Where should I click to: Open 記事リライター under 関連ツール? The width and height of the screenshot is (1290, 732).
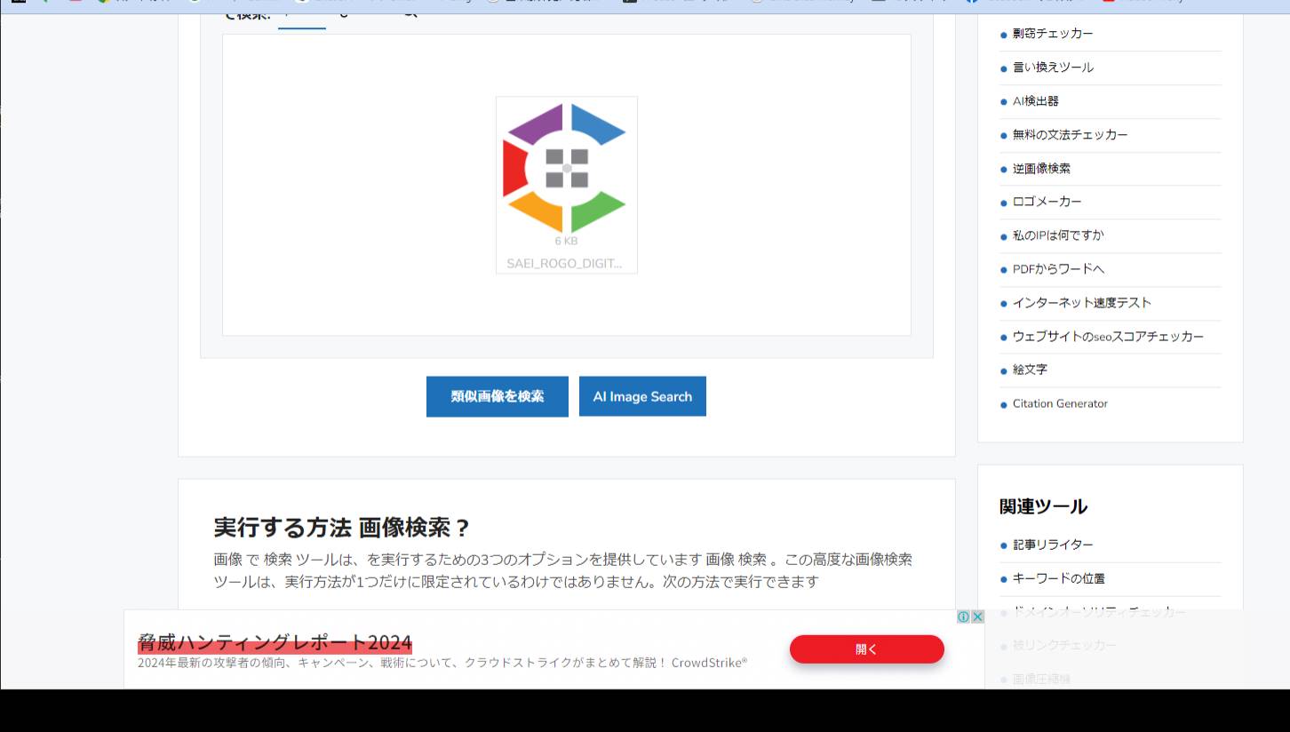click(1053, 545)
